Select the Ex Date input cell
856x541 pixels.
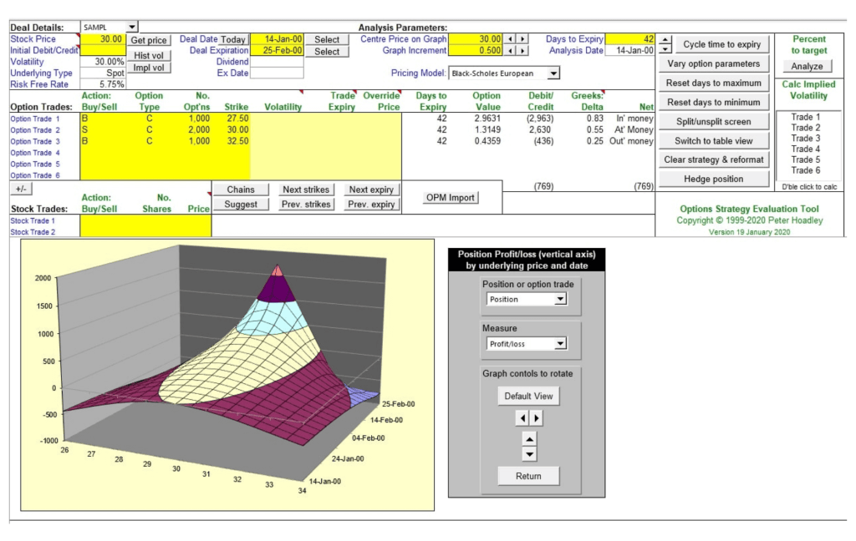tap(277, 73)
